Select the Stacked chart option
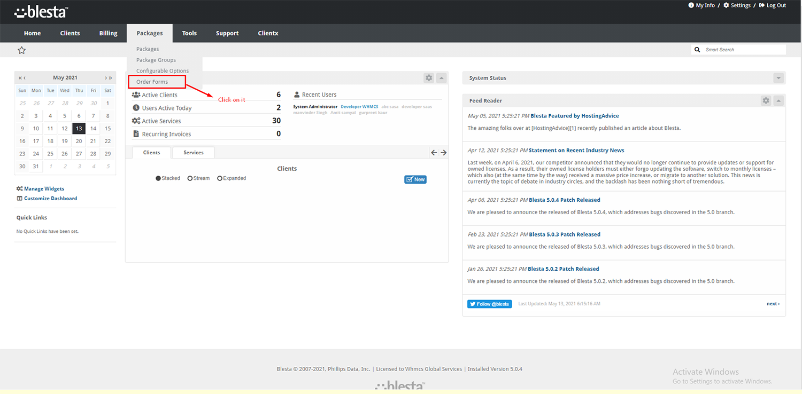Image resolution: width=802 pixels, height=394 pixels. pos(168,178)
